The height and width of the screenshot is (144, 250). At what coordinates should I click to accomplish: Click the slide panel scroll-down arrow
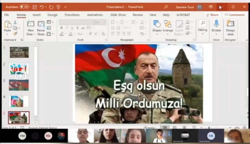[x=35, y=123]
